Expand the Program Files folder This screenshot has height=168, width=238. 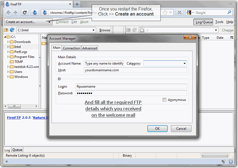8,57
